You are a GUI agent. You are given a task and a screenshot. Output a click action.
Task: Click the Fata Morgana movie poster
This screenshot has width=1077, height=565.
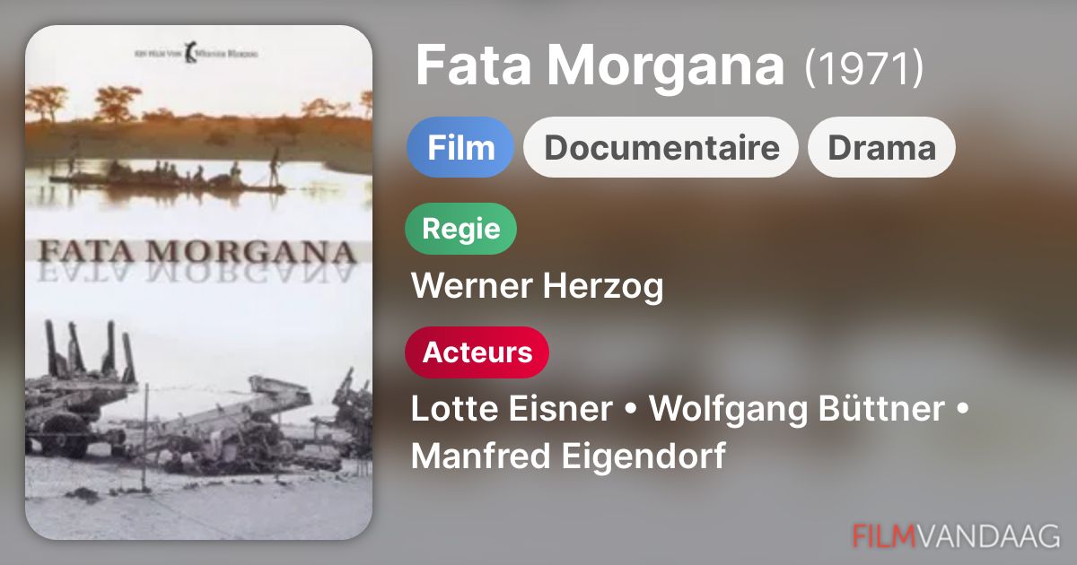pyautogui.click(x=198, y=282)
